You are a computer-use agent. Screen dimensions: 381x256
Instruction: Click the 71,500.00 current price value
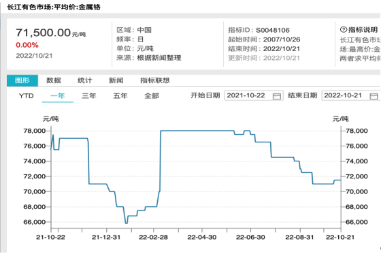pos(44,33)
